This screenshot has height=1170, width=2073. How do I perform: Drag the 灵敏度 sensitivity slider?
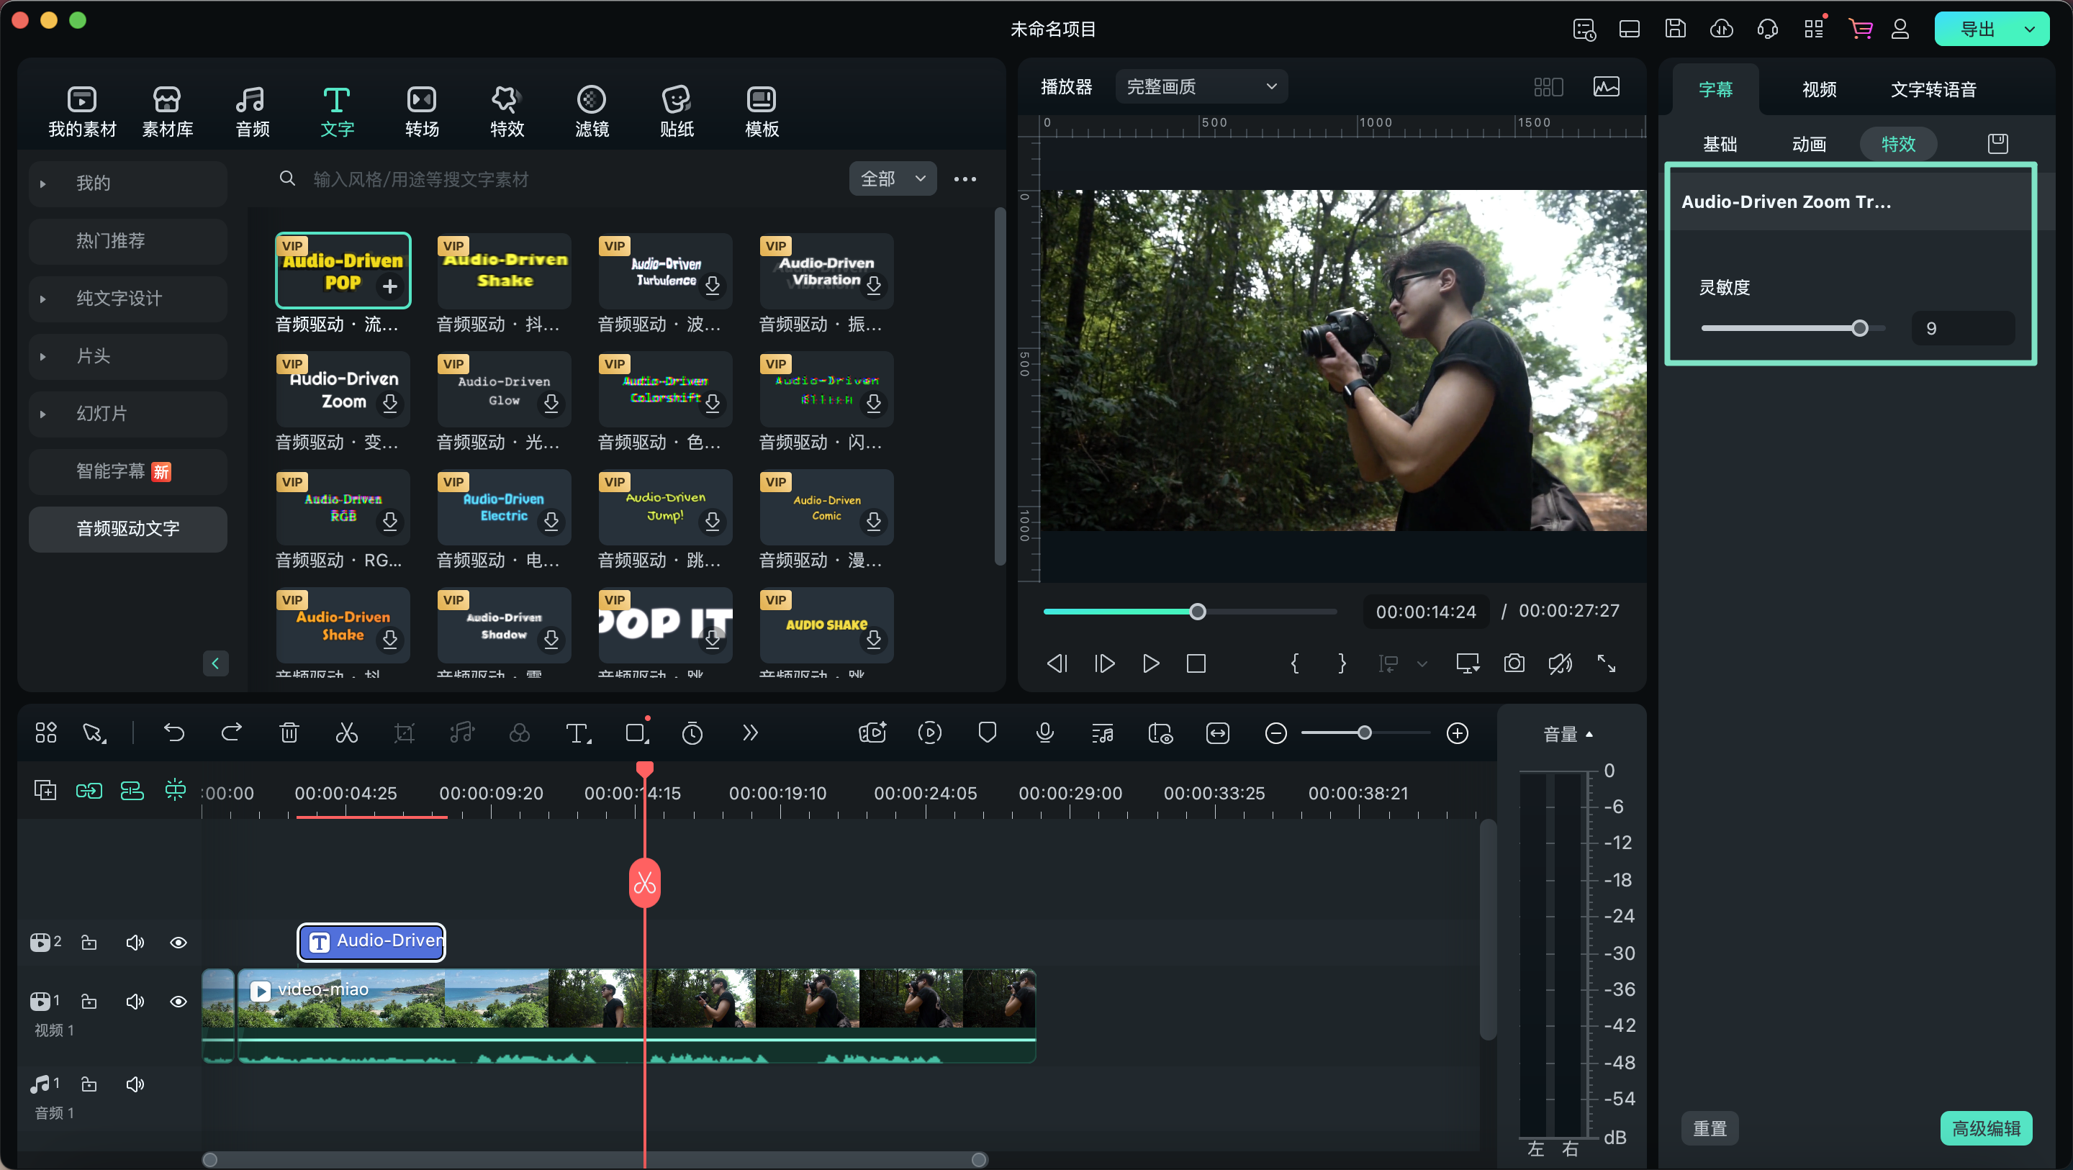coord(1859,329)
